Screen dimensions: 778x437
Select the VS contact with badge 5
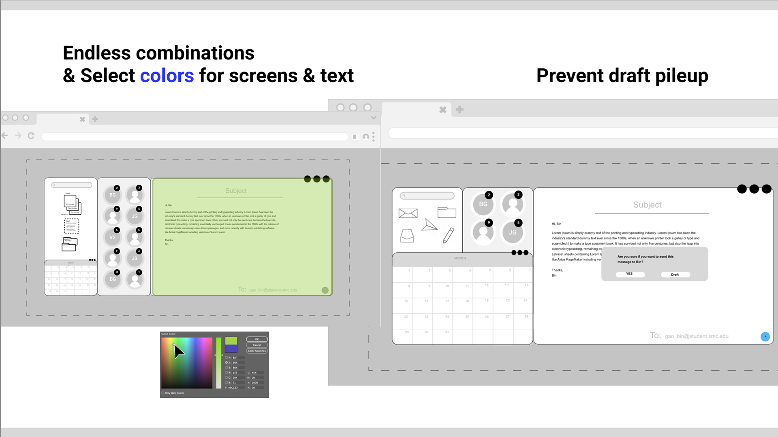113,237
